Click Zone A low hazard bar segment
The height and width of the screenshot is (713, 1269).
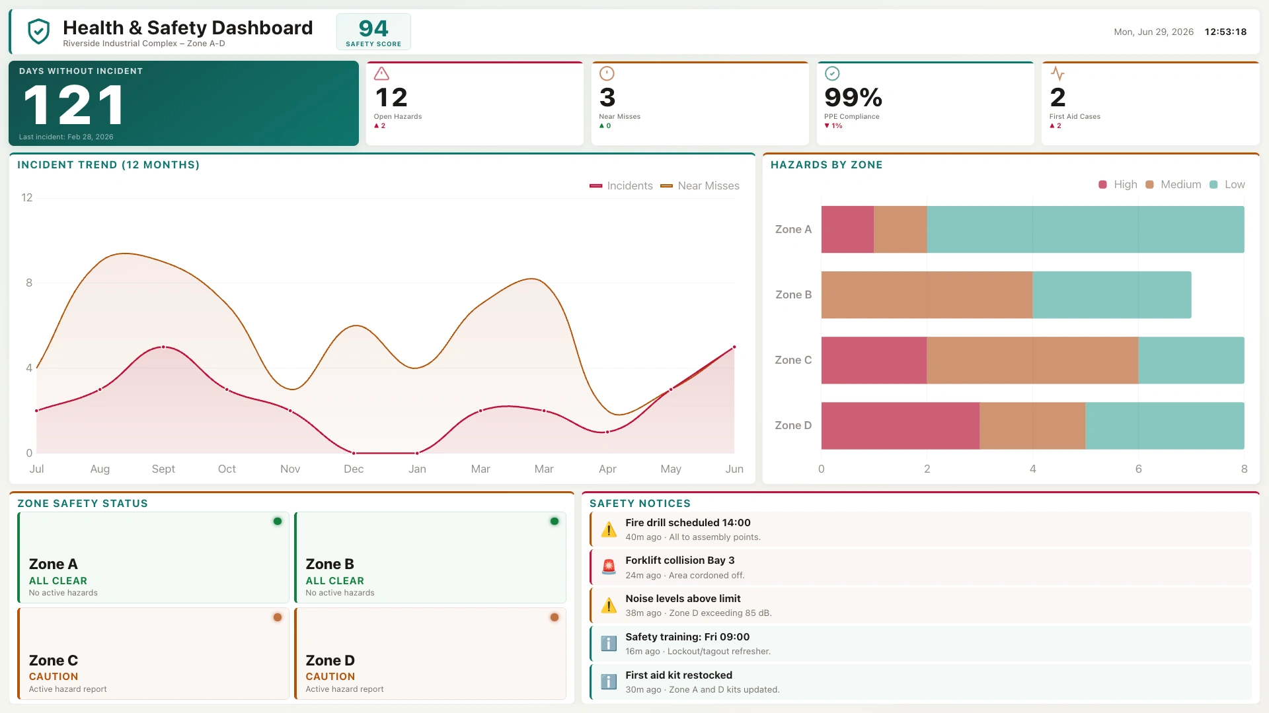(x=1085, y=230)
